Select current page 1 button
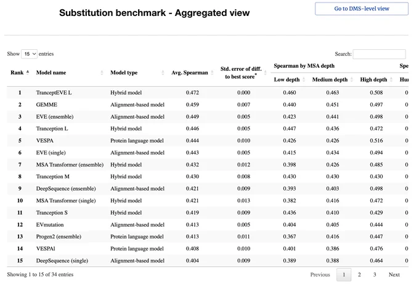This screenshot has width=419, height=284. [344, 274]
